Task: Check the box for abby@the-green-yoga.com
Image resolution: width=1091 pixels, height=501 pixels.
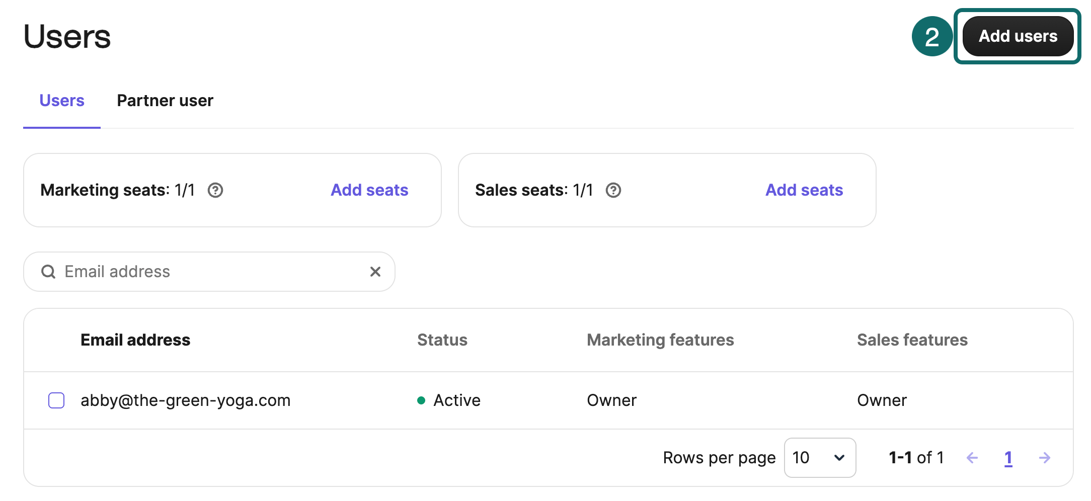Action: [56, 400]
